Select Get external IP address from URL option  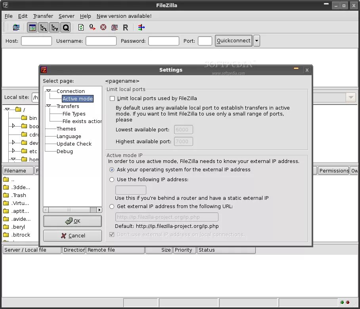click(x=112, y=207)
